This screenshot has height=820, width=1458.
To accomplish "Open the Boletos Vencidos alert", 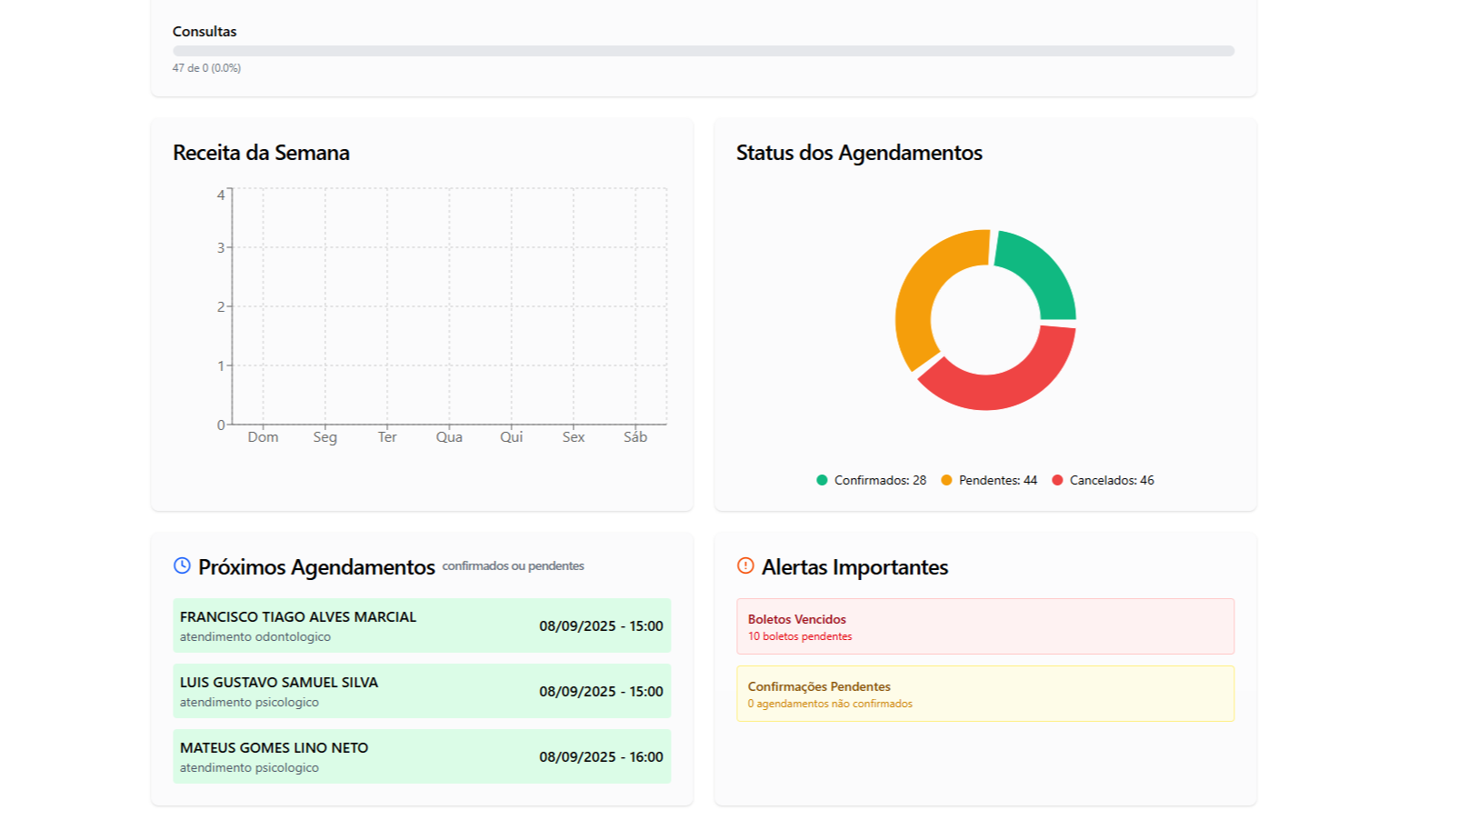I will (x=985, y=626).
